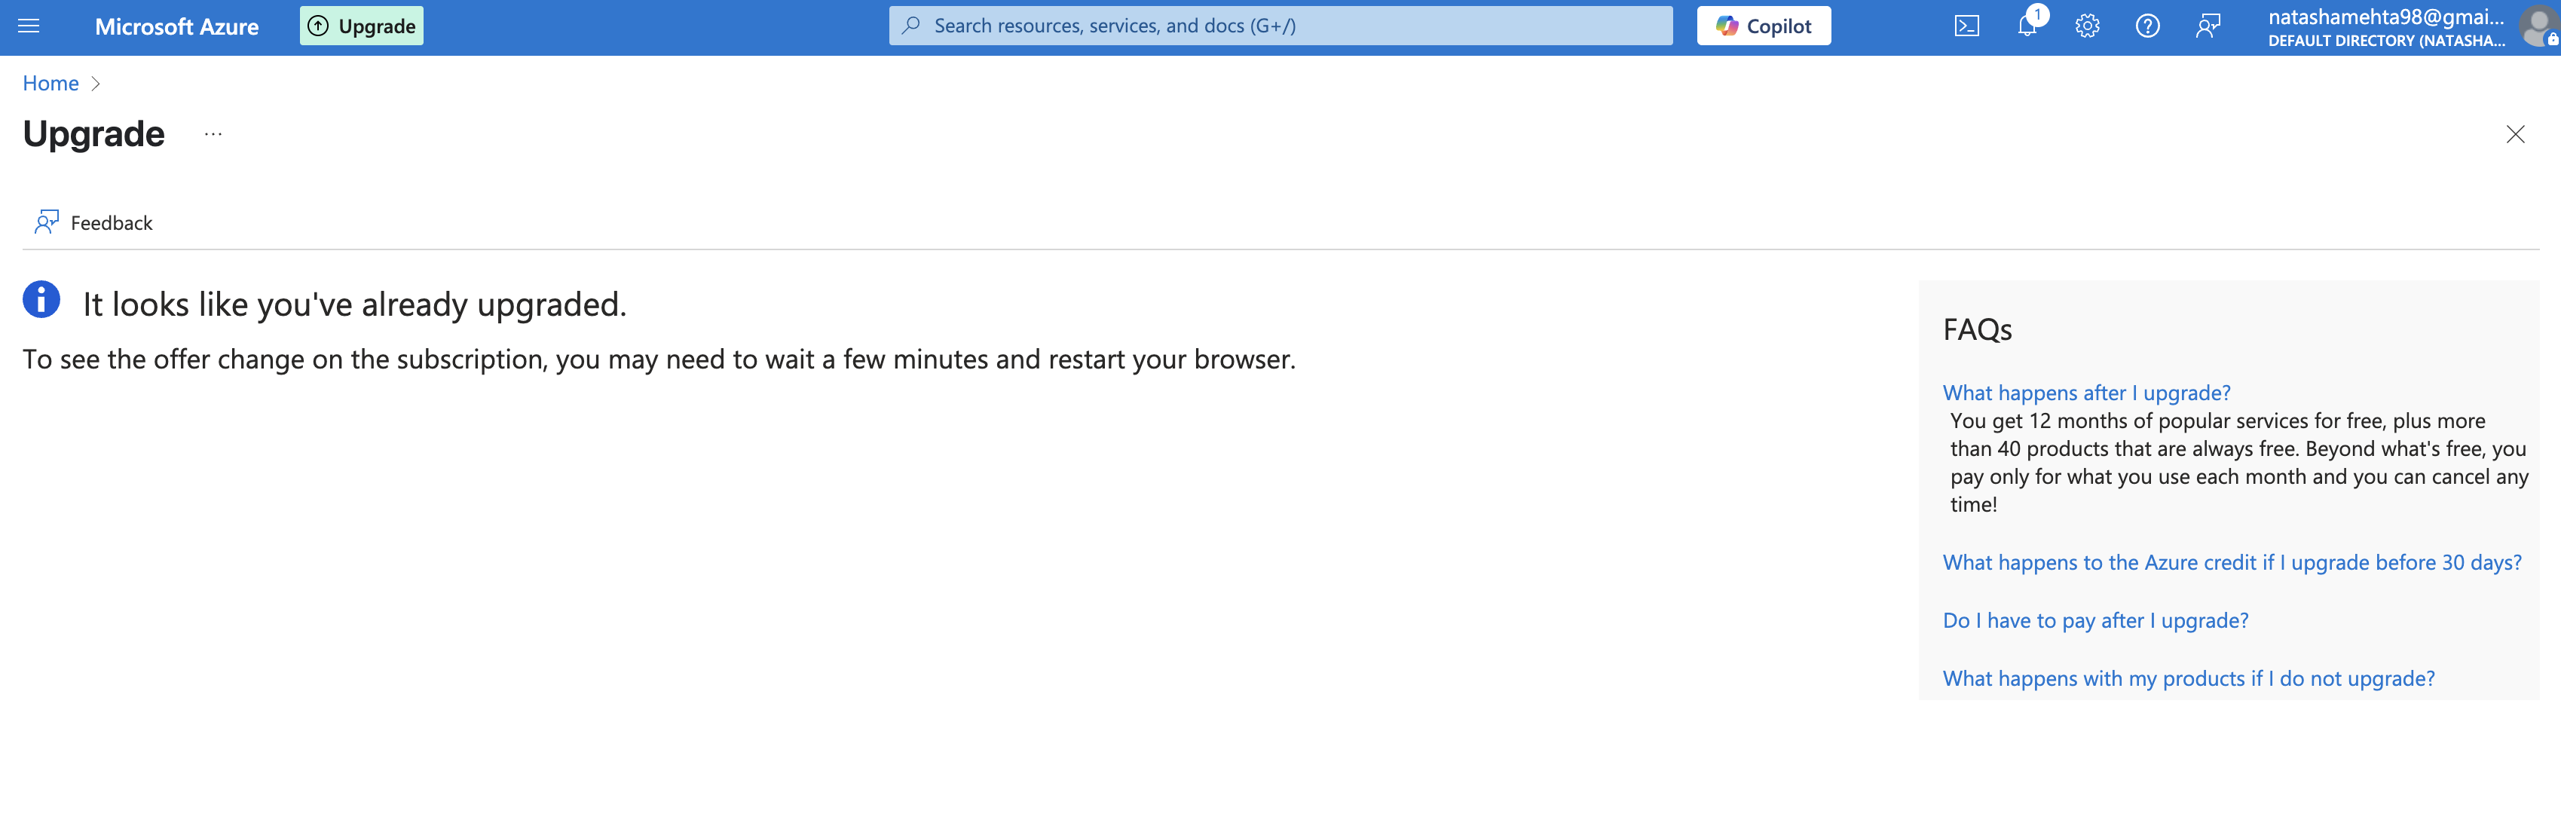Click the Microsoft Azure logo text
2561x835 pixels.
(x=177, y=27)
